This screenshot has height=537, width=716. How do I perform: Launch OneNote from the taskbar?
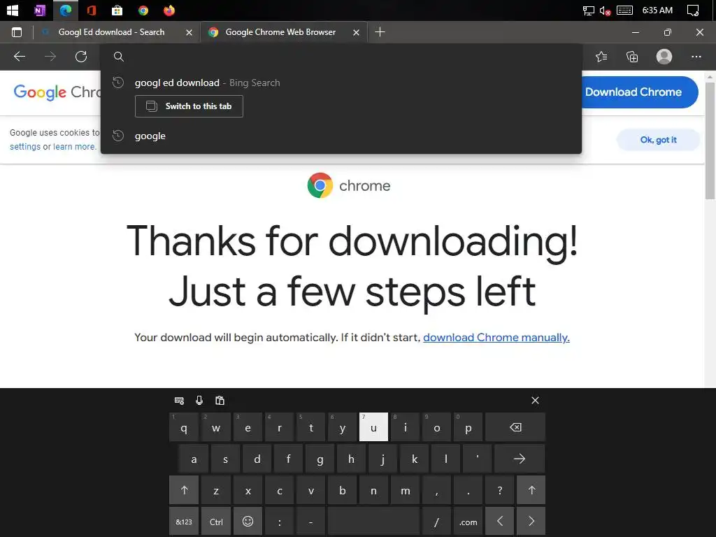(40, 10)
